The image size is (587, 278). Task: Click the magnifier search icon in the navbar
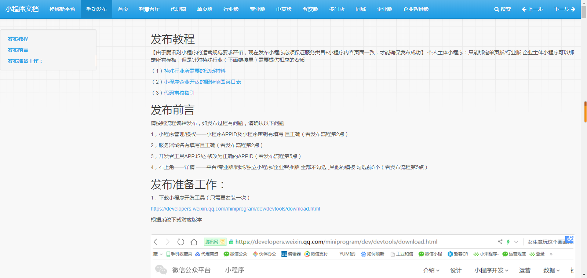[496, 9]
